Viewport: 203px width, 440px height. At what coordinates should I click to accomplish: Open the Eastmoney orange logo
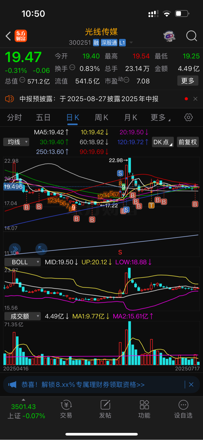click(21, 36)
